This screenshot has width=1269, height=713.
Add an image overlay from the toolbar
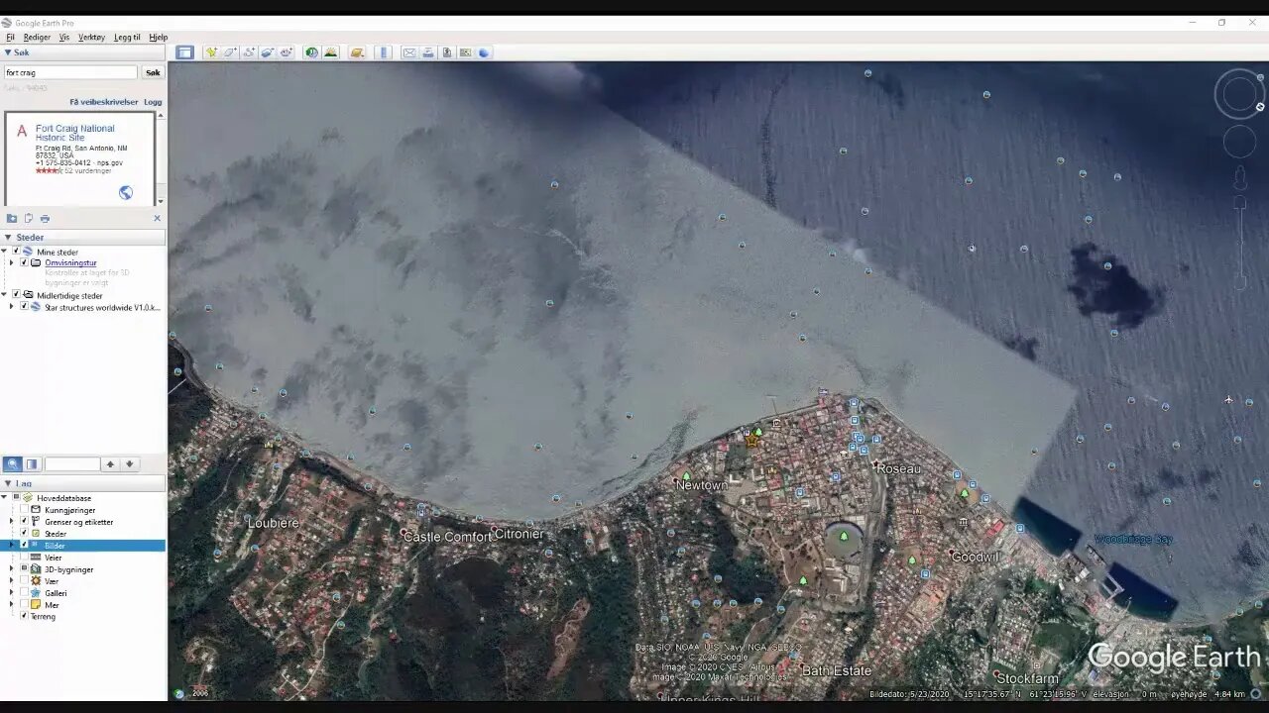[268, 52]
